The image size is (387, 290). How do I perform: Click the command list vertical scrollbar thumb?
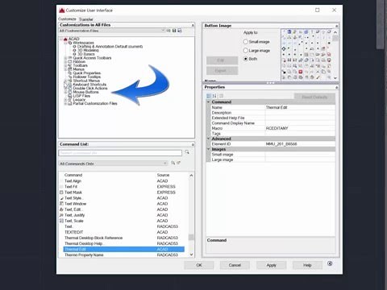(191, 237)
